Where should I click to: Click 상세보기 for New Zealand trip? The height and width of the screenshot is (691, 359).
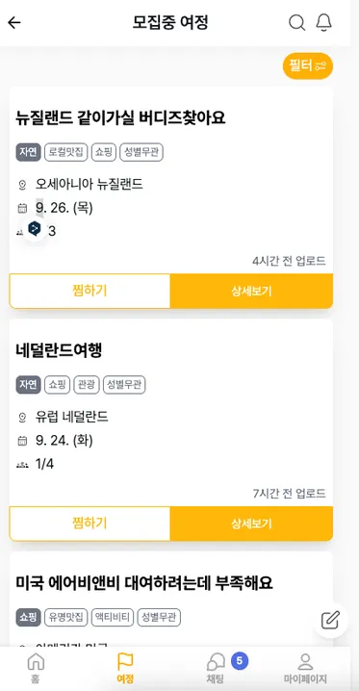coord(251,291)
